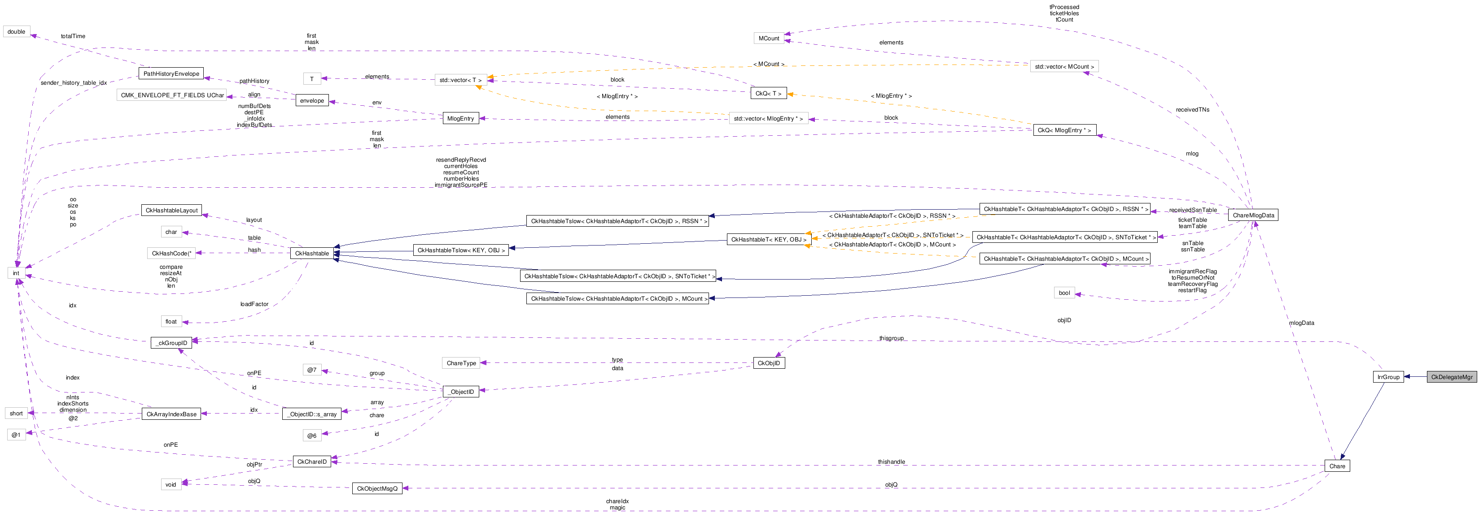The width and height of the screenshot is (1479, 513).
Task: Select the _ckGroupID node
Action: pyautogui.click(x=172, y=343)
